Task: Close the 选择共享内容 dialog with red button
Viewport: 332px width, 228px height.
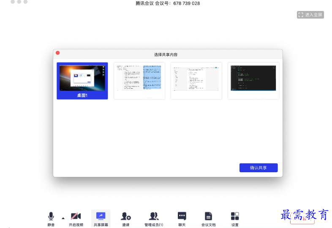Action: point(57,53)
